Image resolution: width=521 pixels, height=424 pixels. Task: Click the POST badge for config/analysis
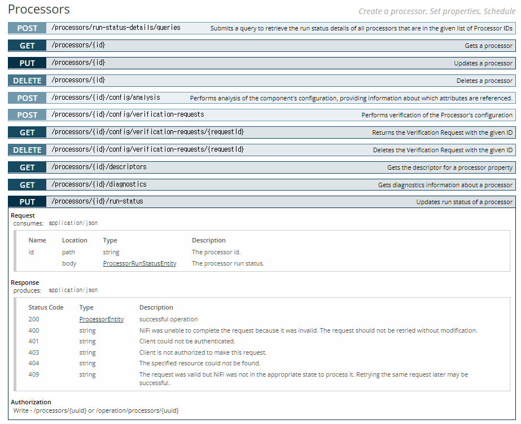coord(27,98)
